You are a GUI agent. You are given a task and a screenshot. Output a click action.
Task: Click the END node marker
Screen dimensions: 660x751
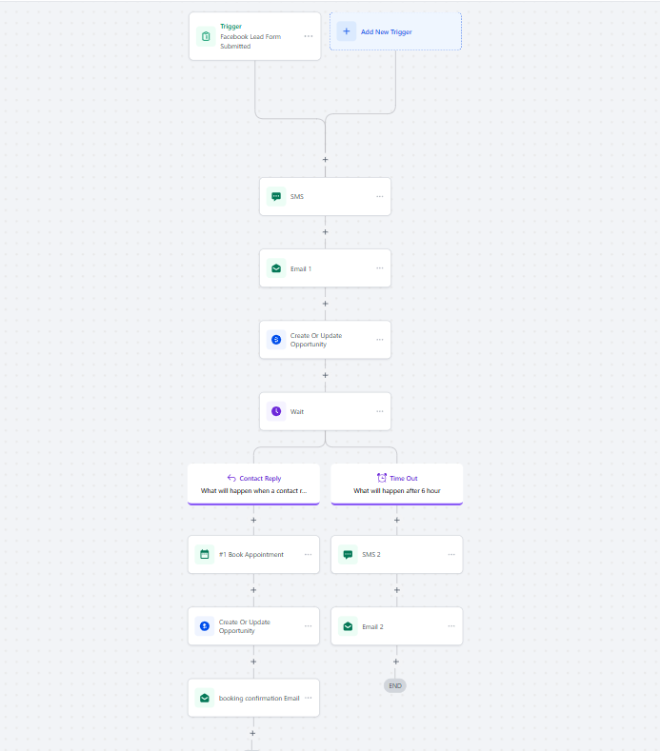pyautogui.click(x=395, y=685)
